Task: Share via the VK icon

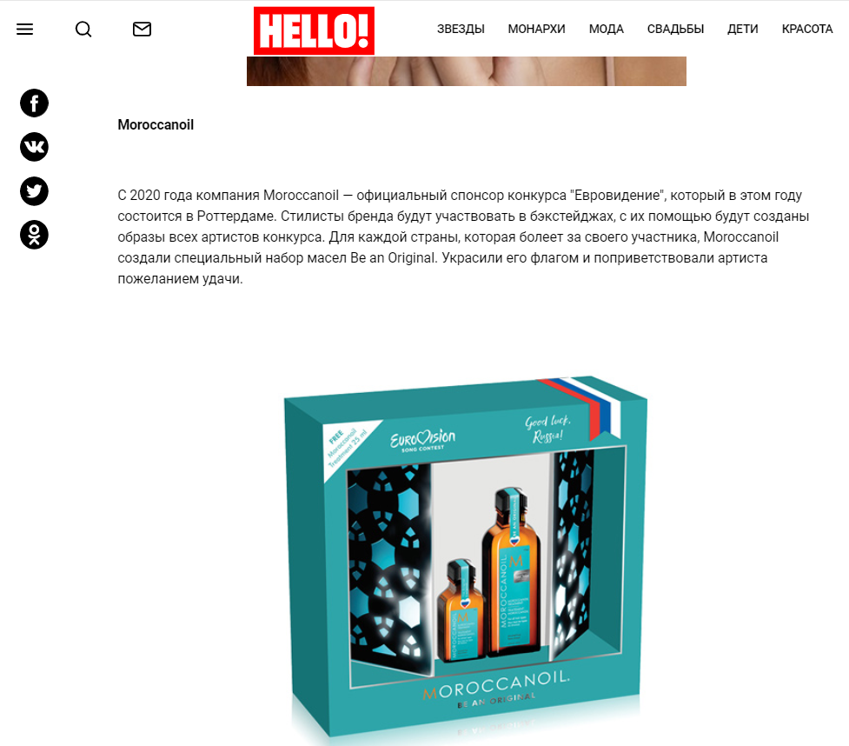Action: click(x=34, y=147)
